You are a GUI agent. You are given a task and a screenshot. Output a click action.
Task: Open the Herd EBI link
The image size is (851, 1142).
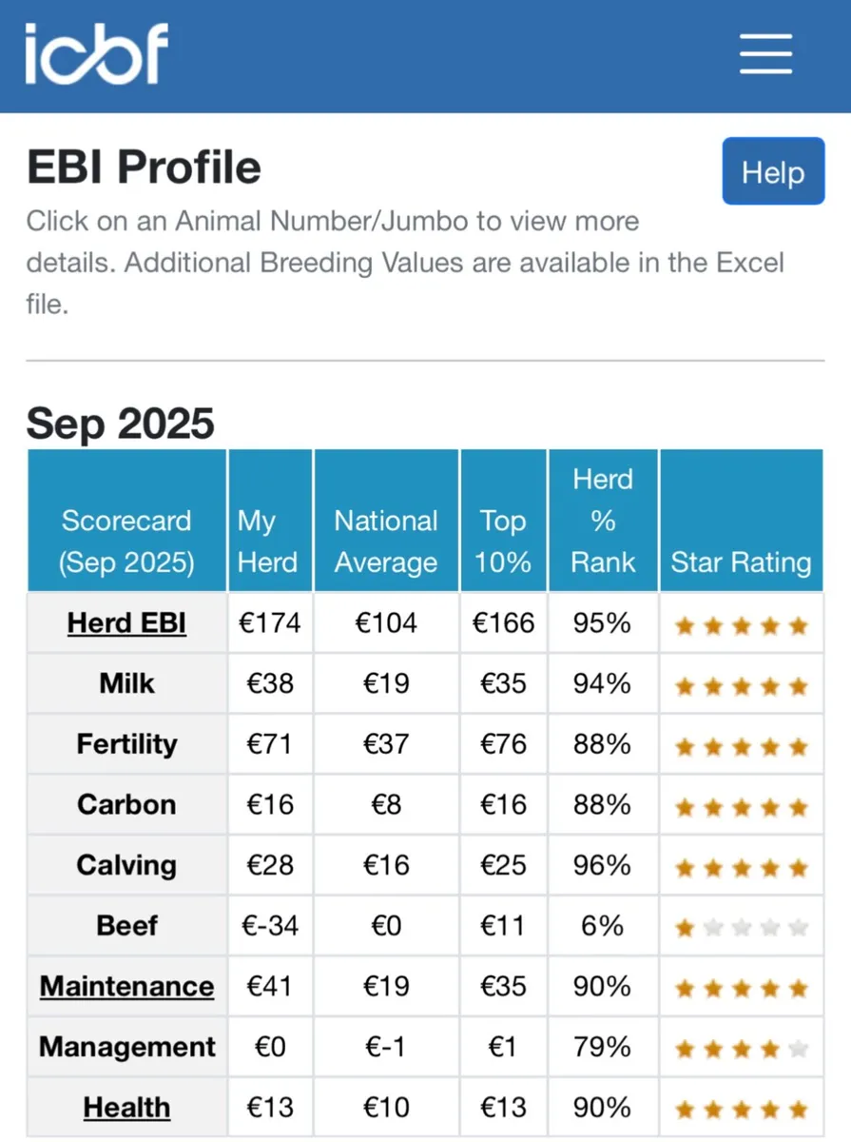click(x=126, y=623)
